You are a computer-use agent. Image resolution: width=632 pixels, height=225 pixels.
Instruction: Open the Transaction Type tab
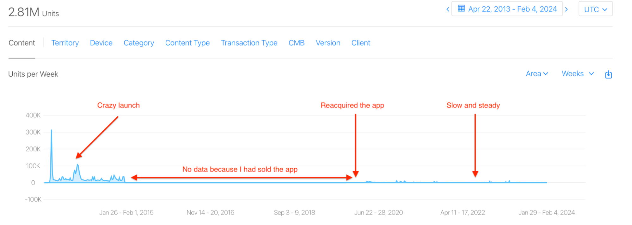[x=249, y=43]
